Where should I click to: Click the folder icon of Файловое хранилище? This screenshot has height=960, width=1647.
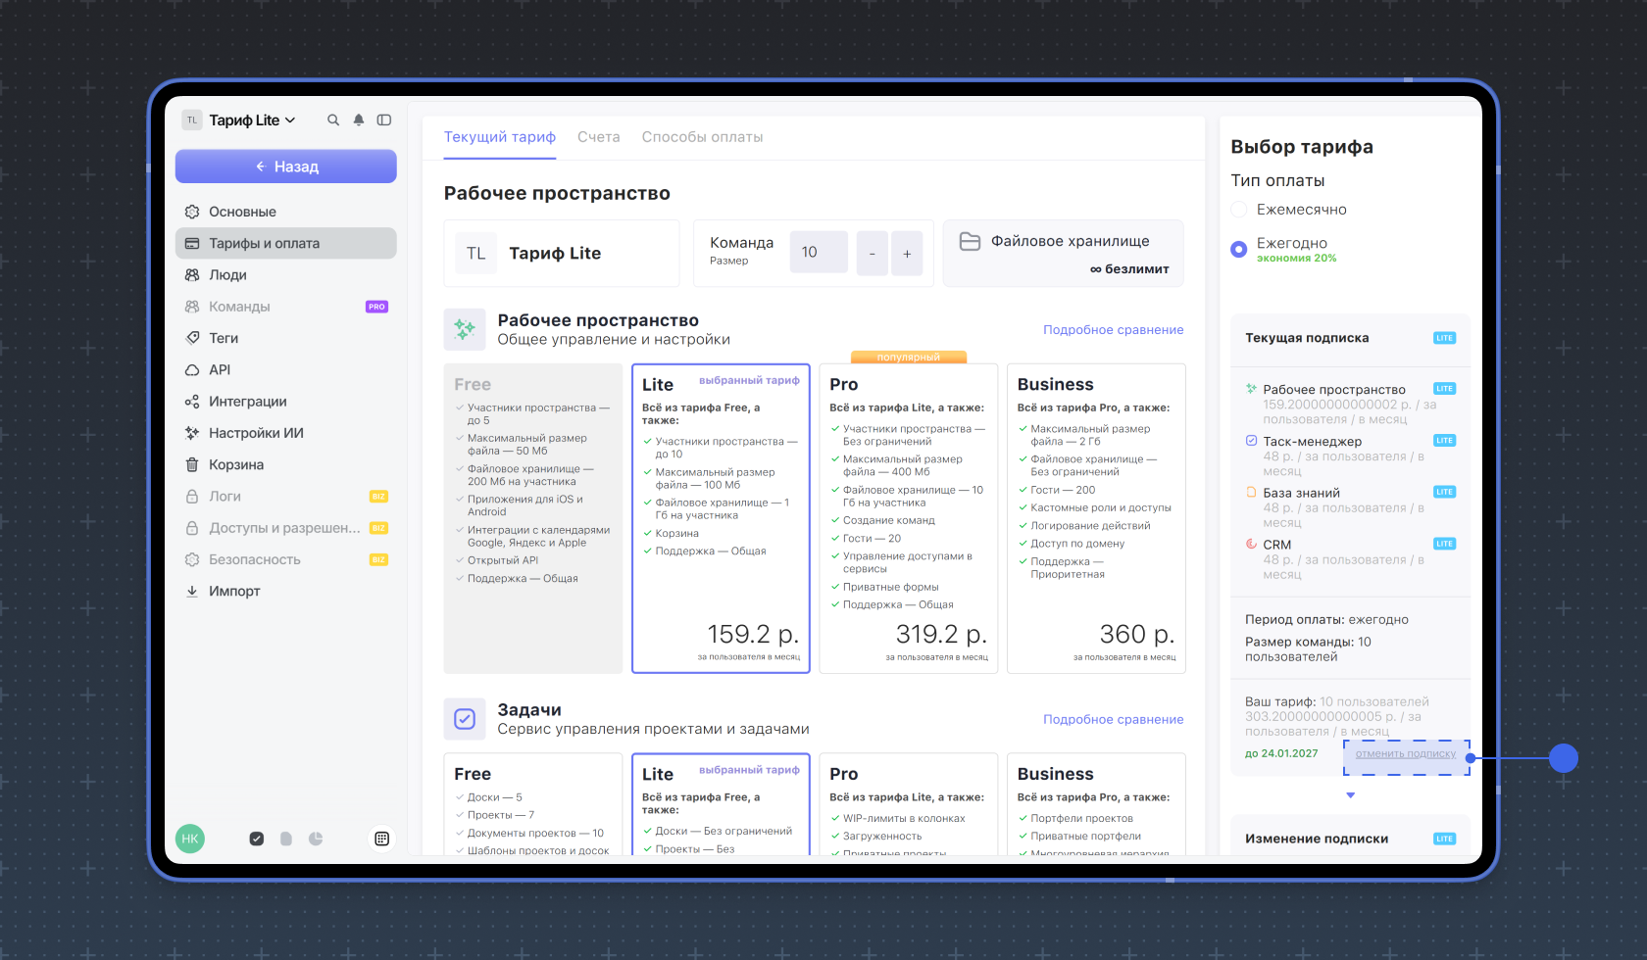(970, 242)
